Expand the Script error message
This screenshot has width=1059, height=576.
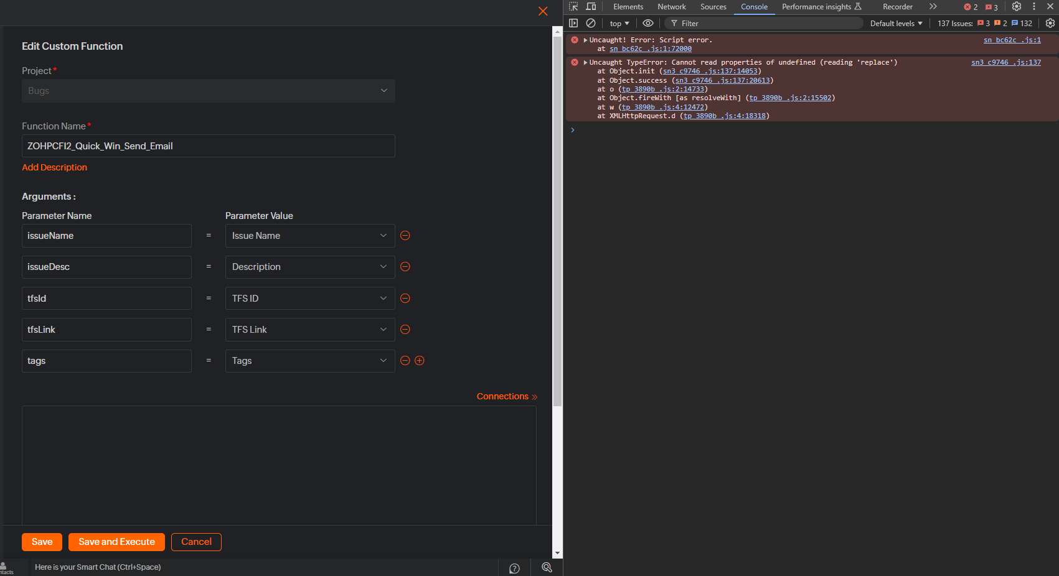pyautogui.click(x=585, y=40)
